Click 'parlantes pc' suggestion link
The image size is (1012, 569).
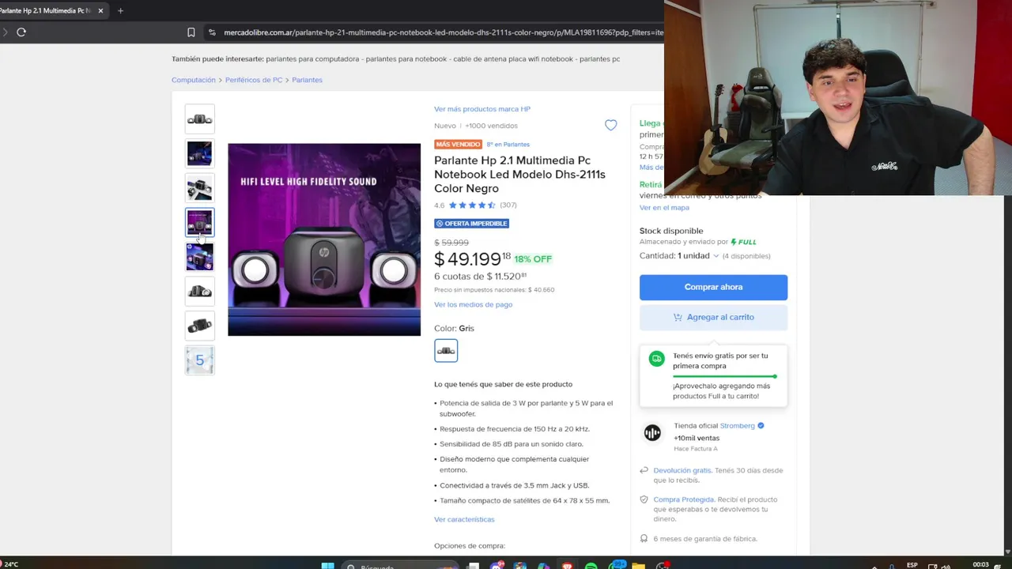coord(599,59)
